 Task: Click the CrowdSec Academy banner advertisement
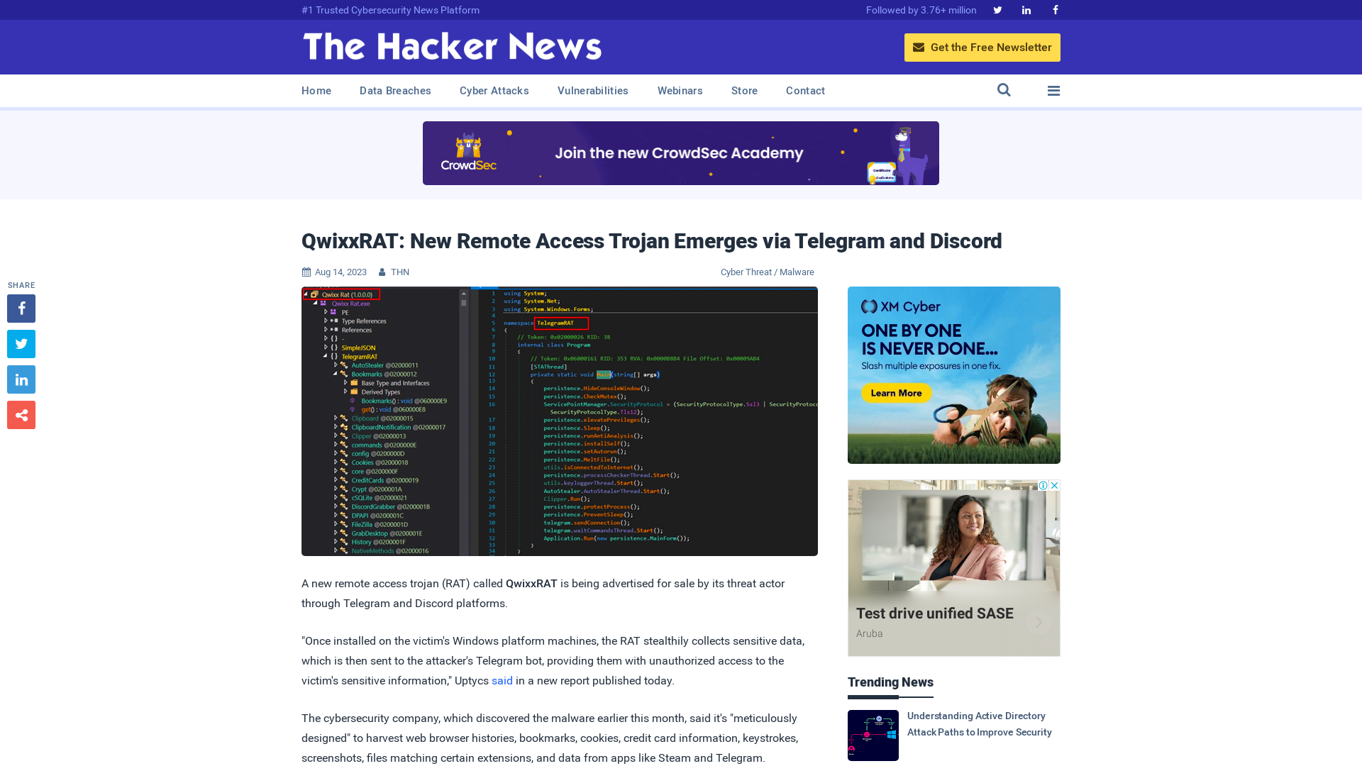click(x=680, y=152)
